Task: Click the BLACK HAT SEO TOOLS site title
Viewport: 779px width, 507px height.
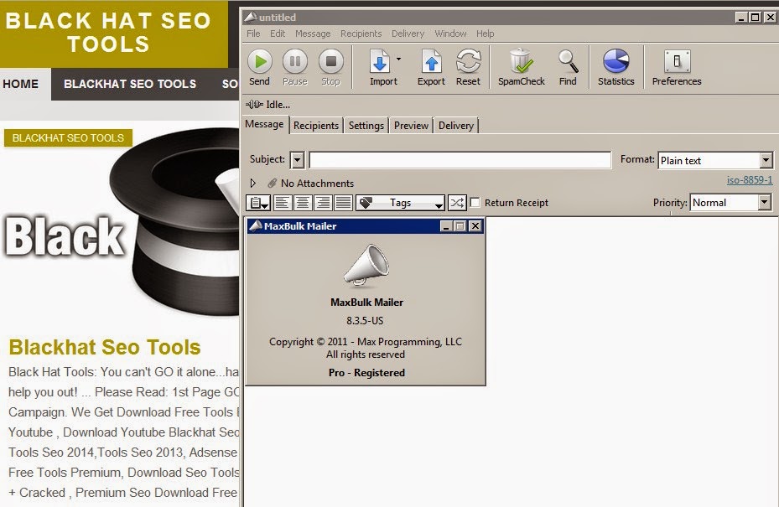Action: 108,33
